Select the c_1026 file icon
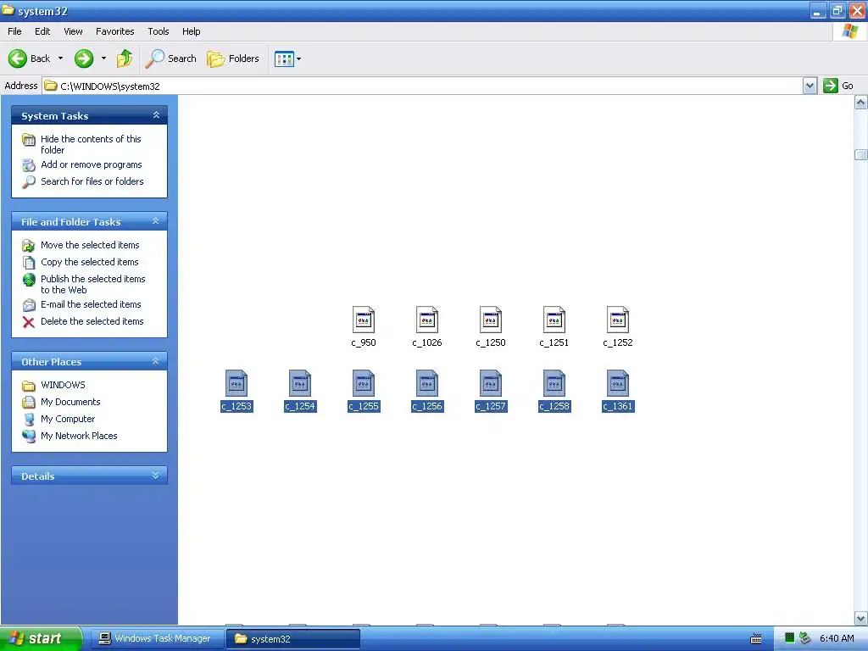Image resolution: width=868 pixels, height=651 pixels. point(427,320)
